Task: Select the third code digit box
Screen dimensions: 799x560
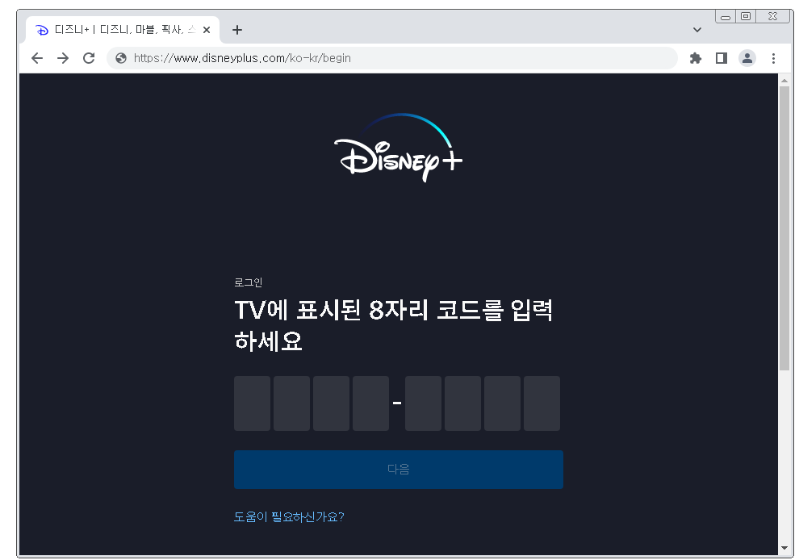Action: coord(331,403)
